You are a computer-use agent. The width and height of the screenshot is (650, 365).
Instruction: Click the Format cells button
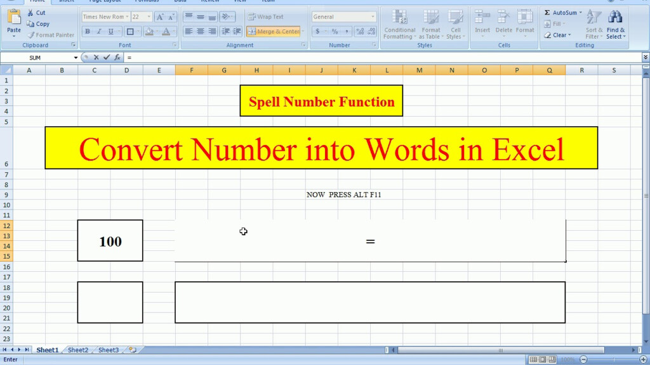tap(525, 25)
